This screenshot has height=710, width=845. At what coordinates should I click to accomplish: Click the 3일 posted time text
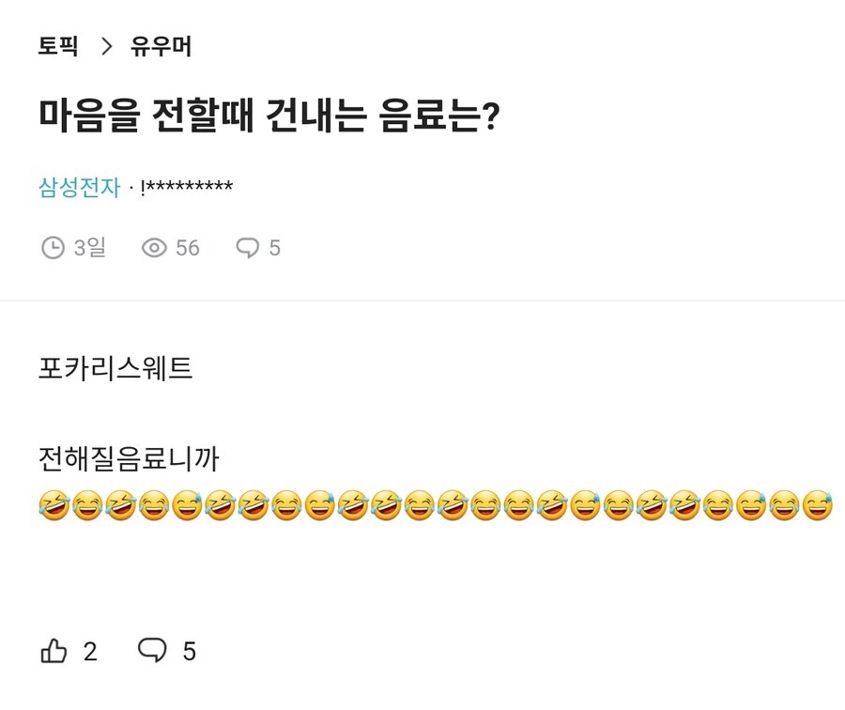pos(89,248)
